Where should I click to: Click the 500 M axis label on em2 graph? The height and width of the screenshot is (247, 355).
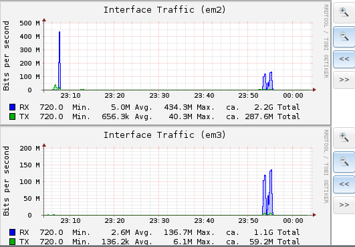coord(29,23)
